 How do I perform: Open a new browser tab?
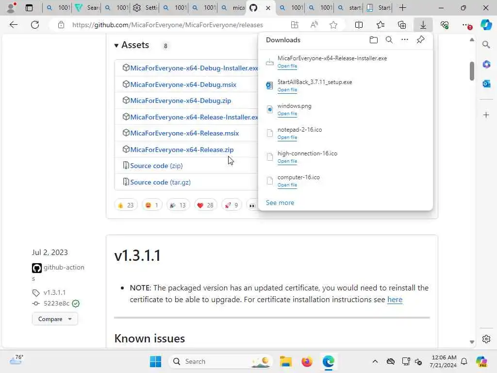click(x=402, y=8)
